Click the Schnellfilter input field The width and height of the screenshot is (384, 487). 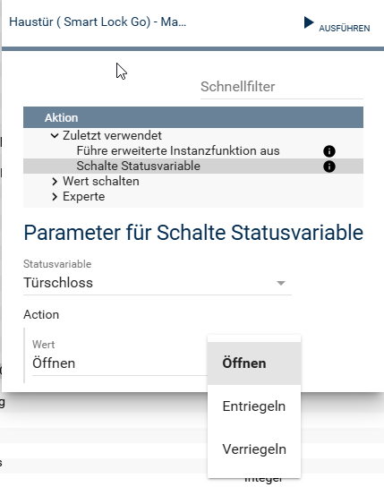point(282,87)
